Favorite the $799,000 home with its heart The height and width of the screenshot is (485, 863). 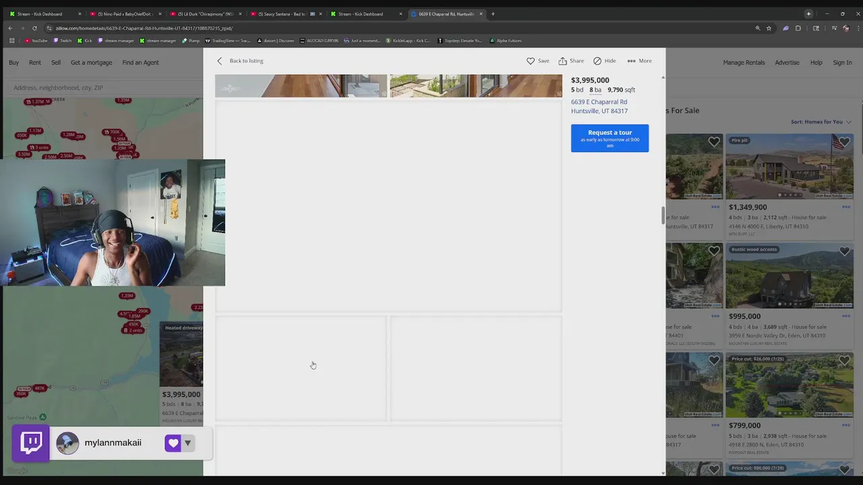click(x=844, y=361)
